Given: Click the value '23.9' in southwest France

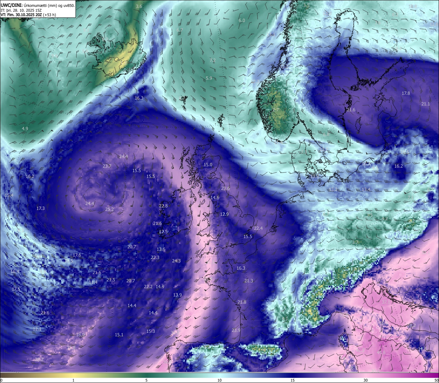Looking at the screenshot, I should [236, 330].
